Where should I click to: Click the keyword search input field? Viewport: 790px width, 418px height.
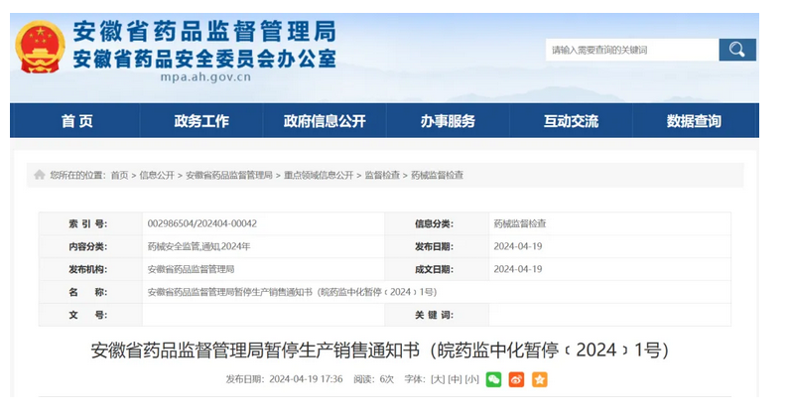coord(632,50)
